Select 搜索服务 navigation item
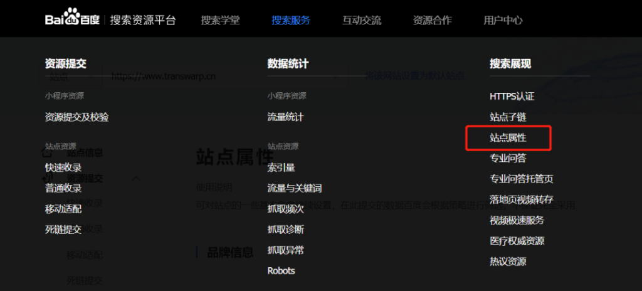 click(x=291, y=20)
